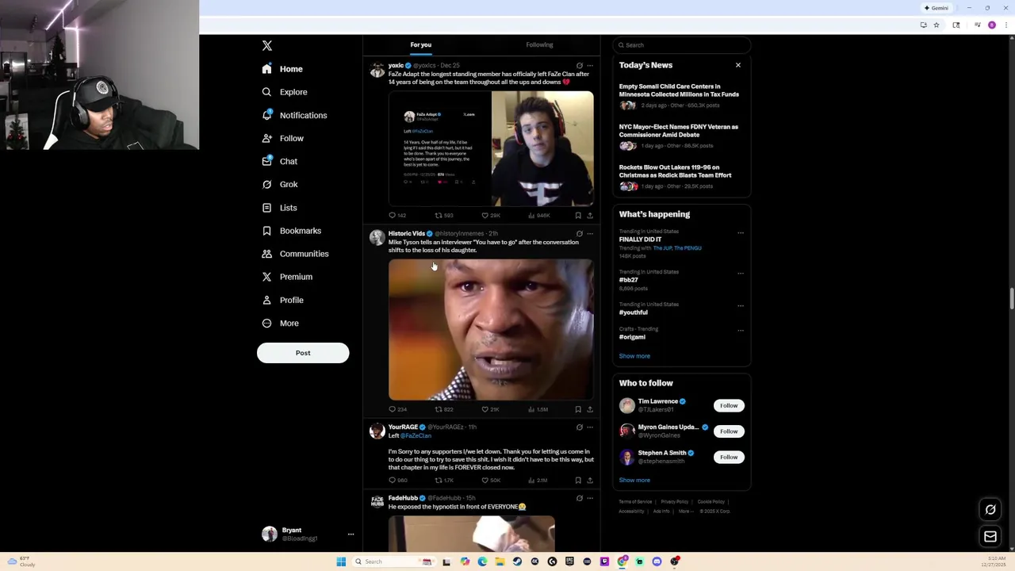Click the X logo in sidebar
Image resolution: width=1015 pixels, height=571 pixels.
267,46
